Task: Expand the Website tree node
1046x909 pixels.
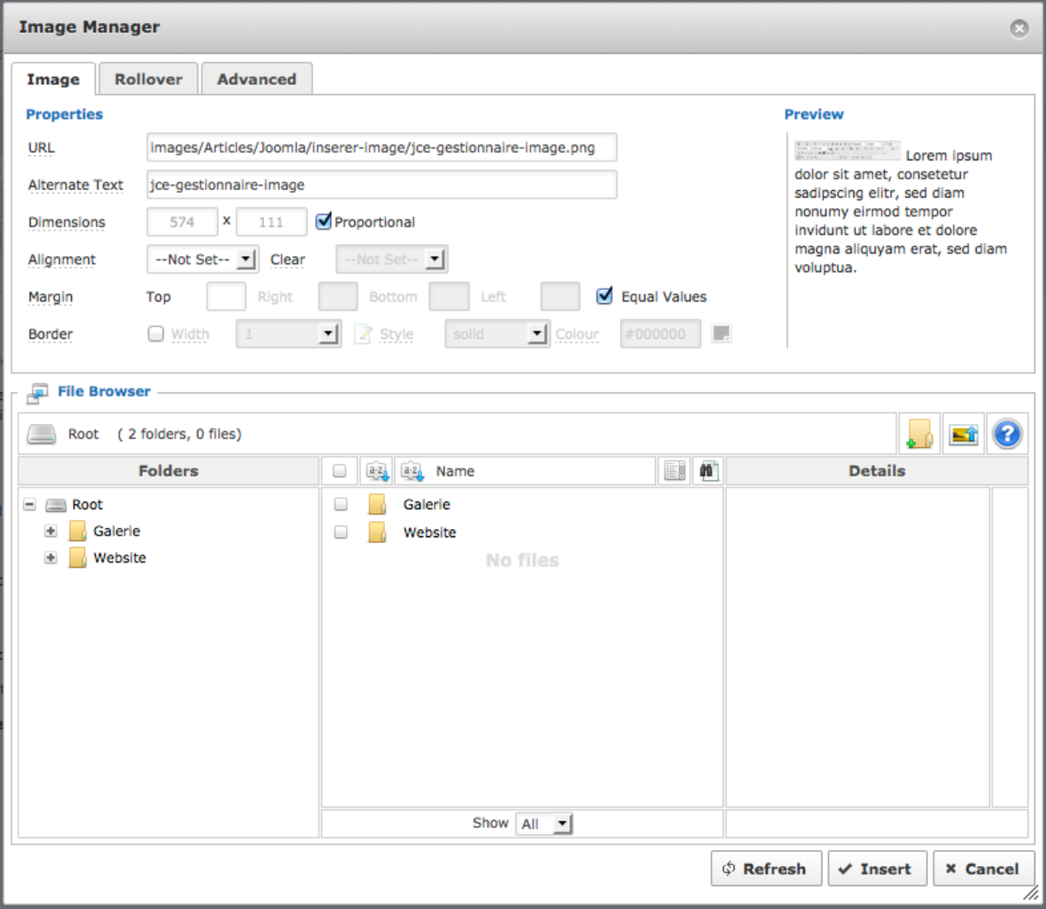Action: [x=51, y=558]
